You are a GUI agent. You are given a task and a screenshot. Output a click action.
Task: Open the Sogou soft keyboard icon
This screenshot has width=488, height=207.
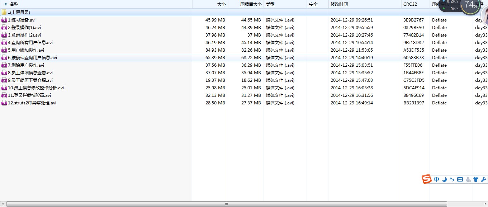click(x=460, y=179)
